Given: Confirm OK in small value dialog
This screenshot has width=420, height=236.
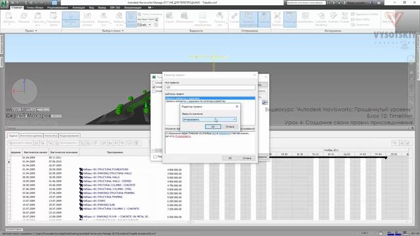Looking at the screenshot, I should (x=213, y=127).
